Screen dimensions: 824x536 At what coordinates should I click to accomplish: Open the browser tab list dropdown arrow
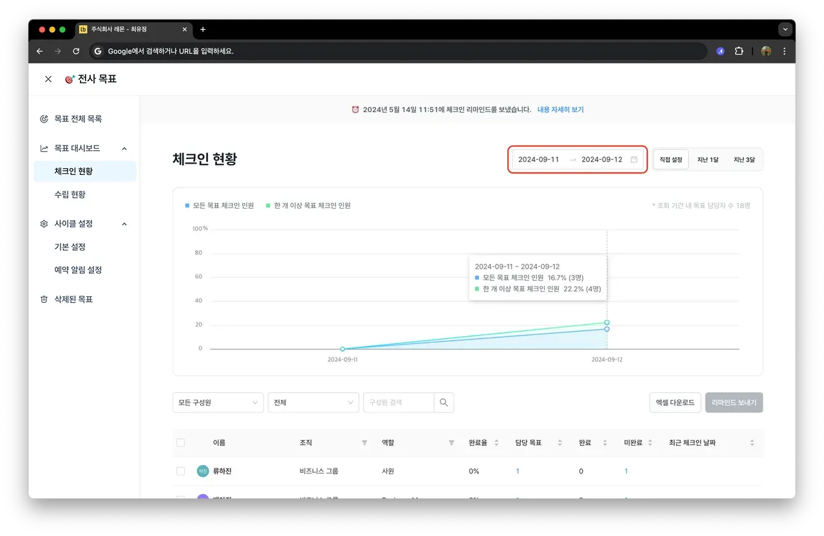click(x=785, y=30)
